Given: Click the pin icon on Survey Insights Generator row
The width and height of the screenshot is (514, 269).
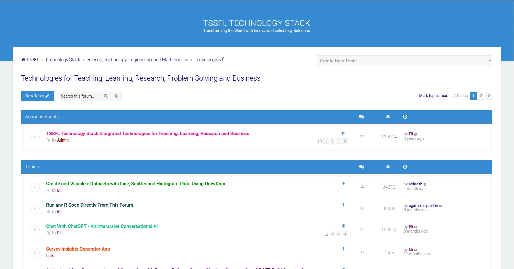Looking at the screenshot, I should (343, 249).
